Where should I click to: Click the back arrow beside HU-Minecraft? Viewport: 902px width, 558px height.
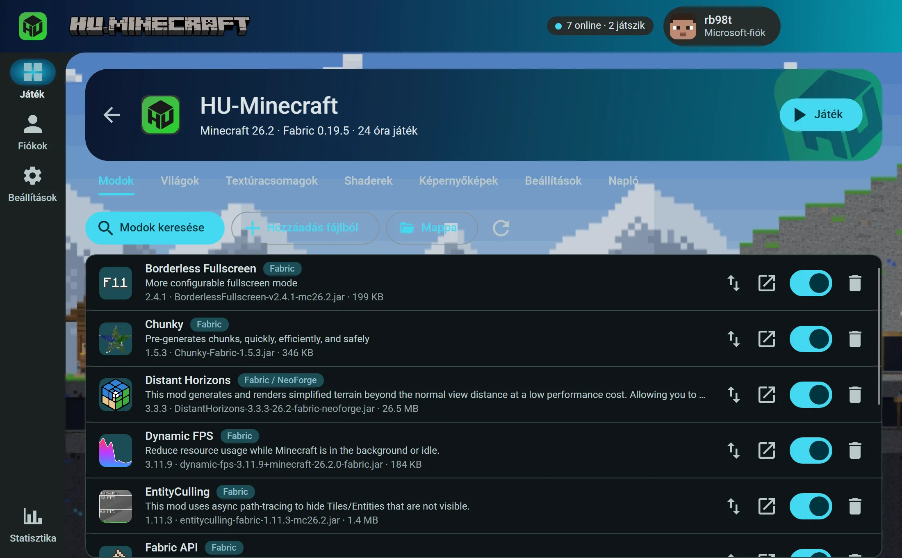[x=112, y=115]
